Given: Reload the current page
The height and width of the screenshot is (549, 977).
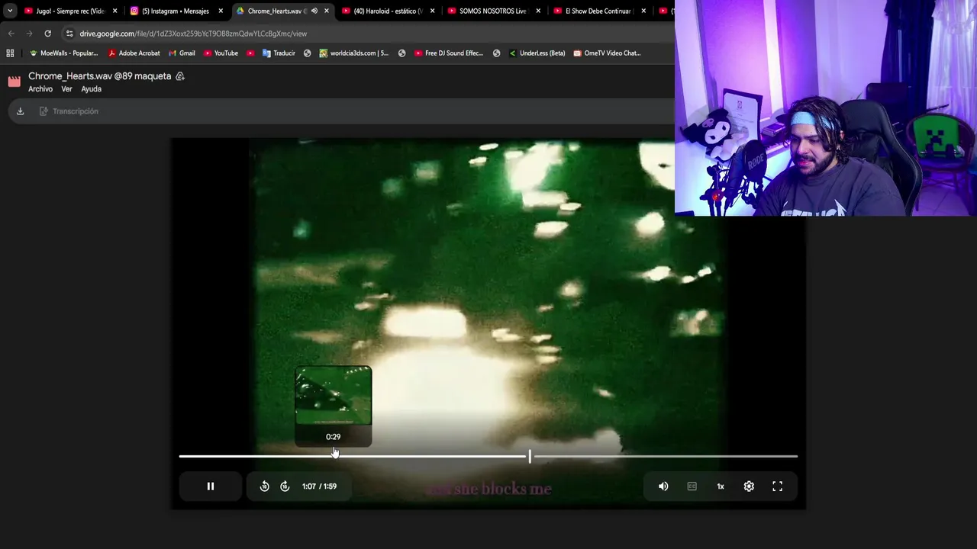Looking at the screenshot, I should [x=47, y=34].
